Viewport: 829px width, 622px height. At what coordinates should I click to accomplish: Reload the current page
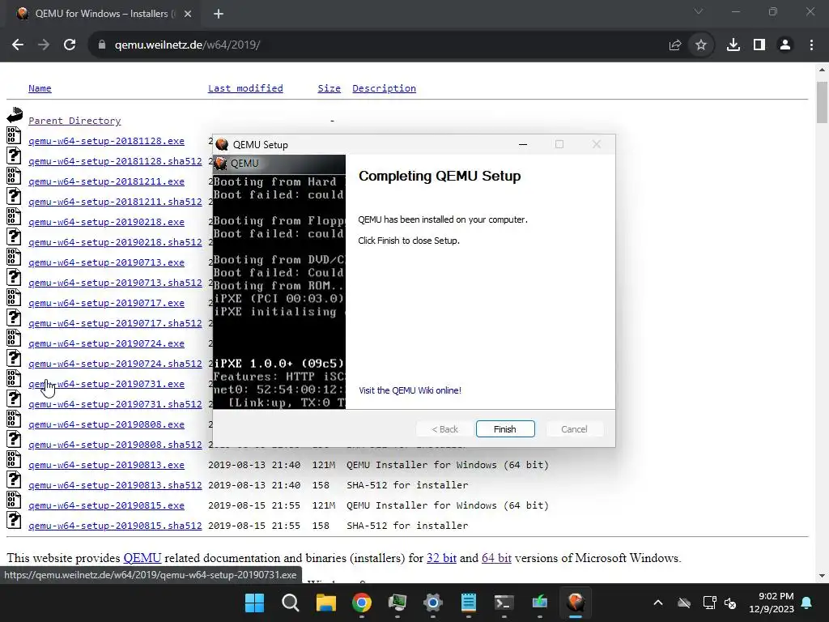(70, 45)
